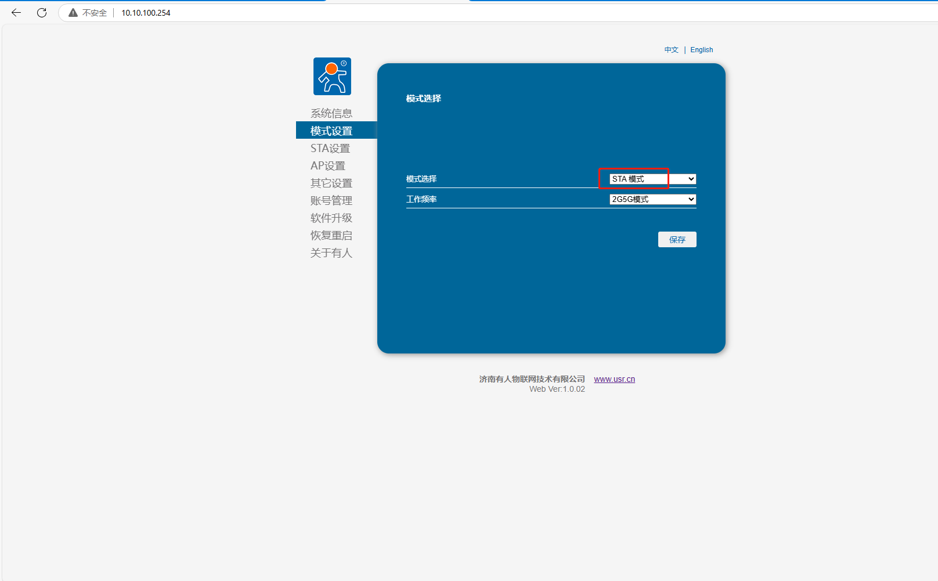The image size is (938, 581).
Task: Open AP设置 from the sidebar
Action: pyautogui.click(x=327, y=165)
